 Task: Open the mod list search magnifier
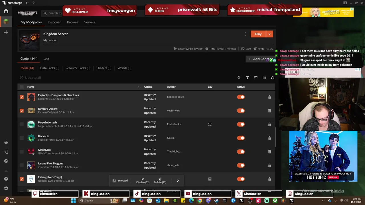pos(239,78)
